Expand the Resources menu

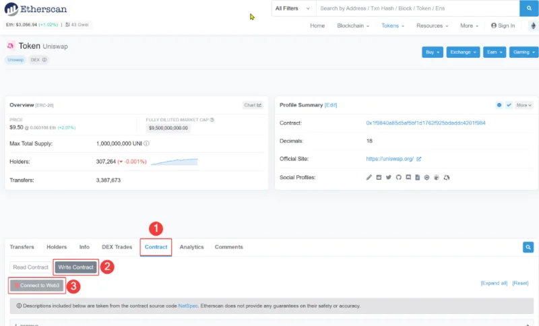pos(432,26)
